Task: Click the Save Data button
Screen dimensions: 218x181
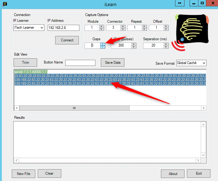Action: [x=113, y=63]
